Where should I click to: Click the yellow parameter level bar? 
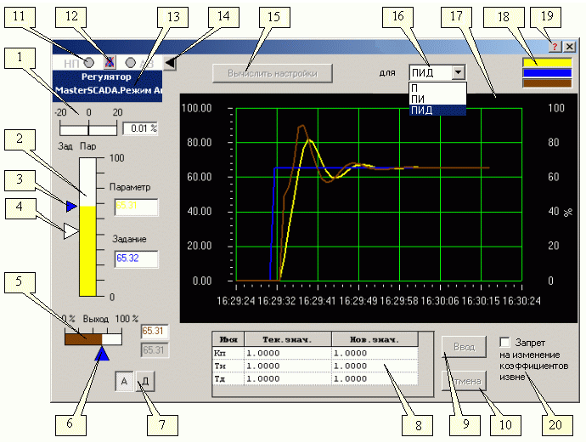coord(87,252)
